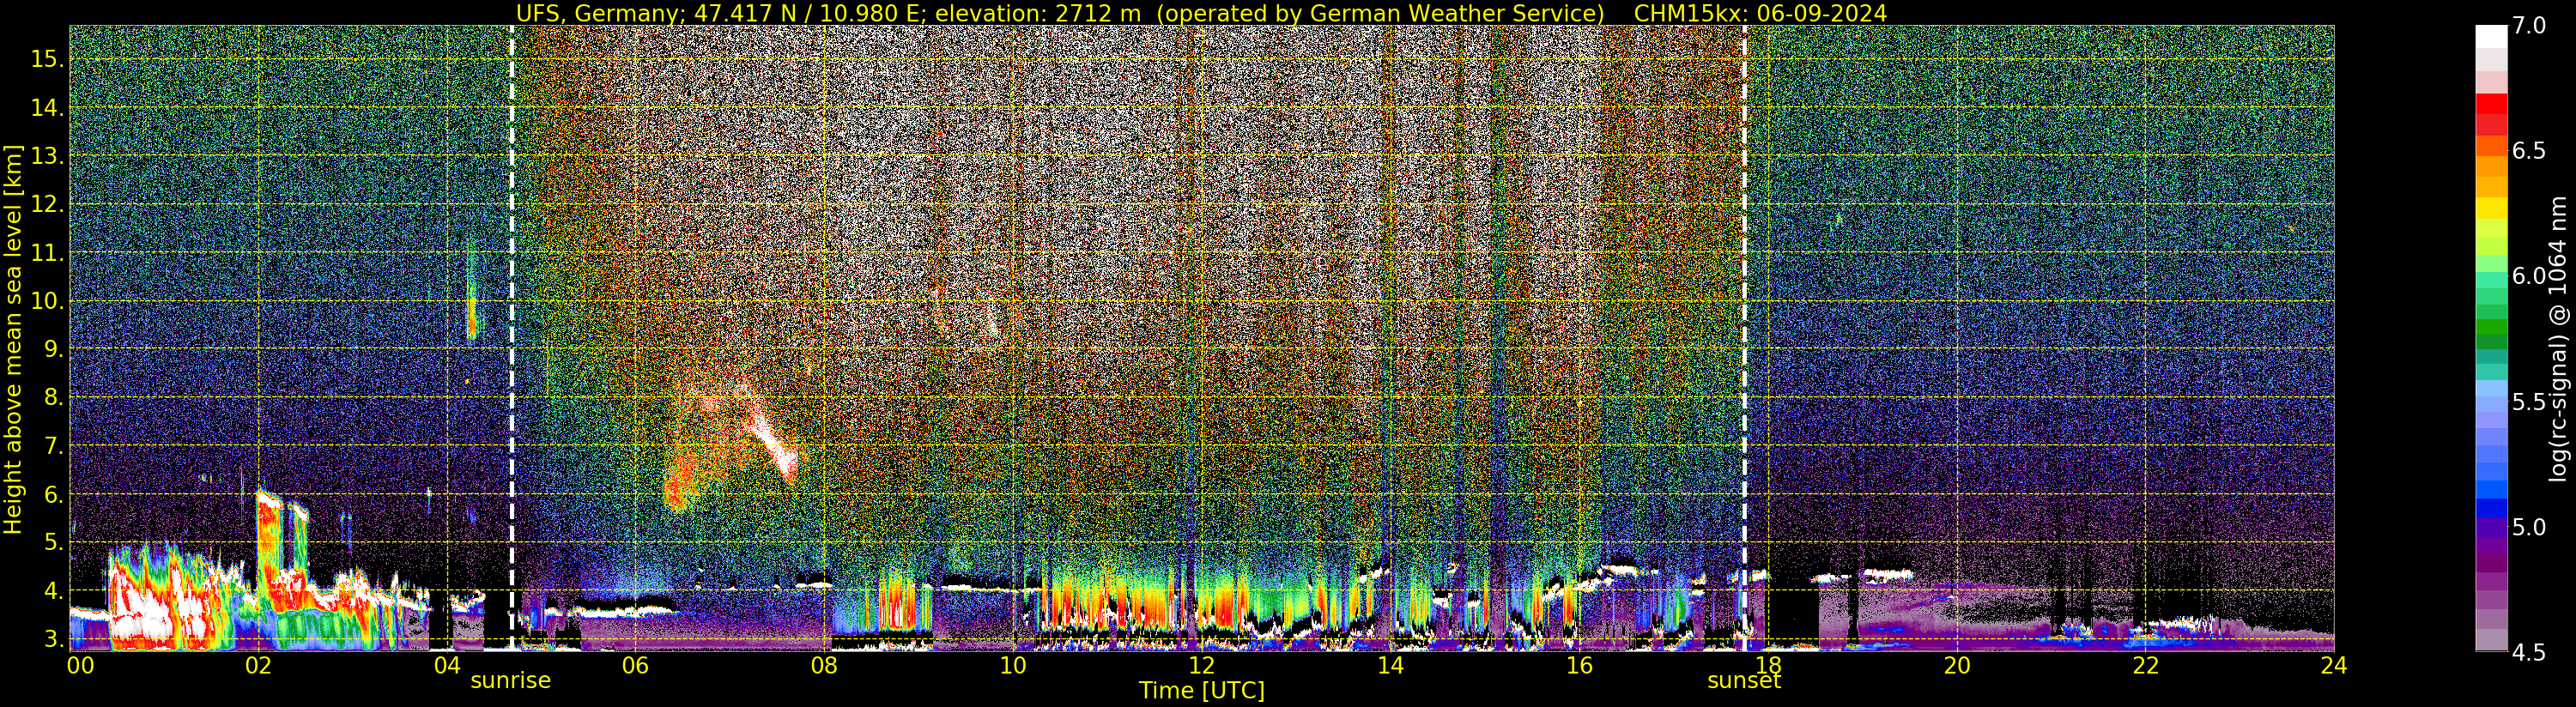Viewport: 2576px width, 707px height.
Task: Click the '24' time axis tick label
Action: [2334, 666]
